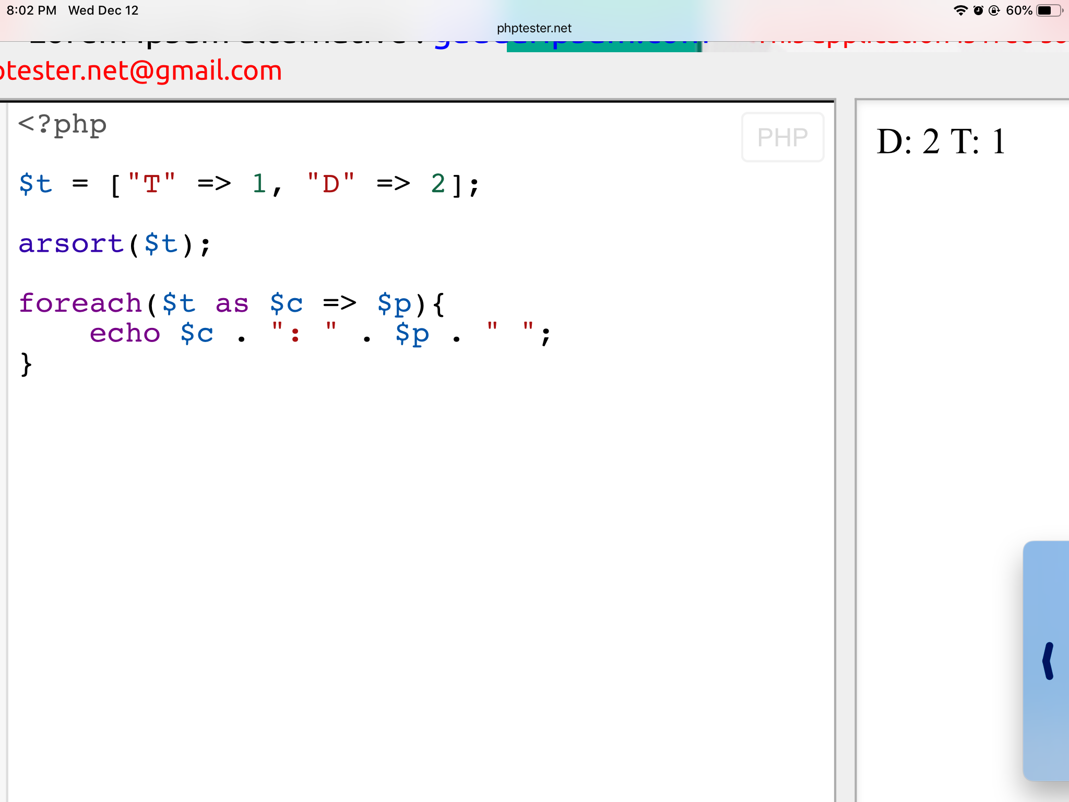Click the "T" string key in array
This screenshot has height=802, width=1069.
tap(151, 183)
